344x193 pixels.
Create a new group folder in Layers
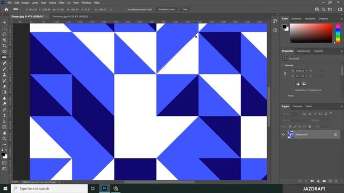324,181
